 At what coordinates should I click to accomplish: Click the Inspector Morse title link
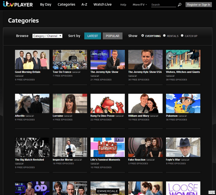[x=63, y=160]
